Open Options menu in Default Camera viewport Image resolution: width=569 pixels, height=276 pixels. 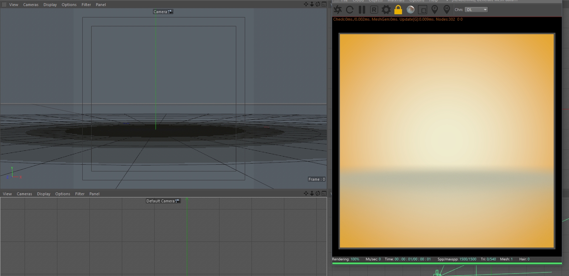63,194
